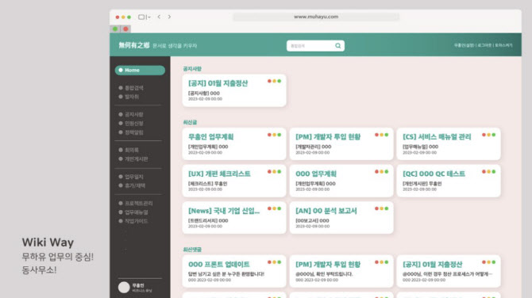Open the [News] 국내 기업 신입... post
Screen dimensions: 532x298
[234, 218]
